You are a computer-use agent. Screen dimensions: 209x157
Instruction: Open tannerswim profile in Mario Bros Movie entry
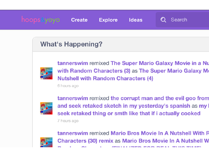coord(73,133)
